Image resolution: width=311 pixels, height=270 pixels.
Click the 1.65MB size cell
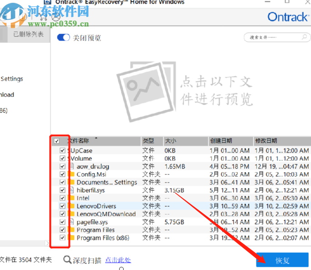pyautogui.click(x=175, y=167)
